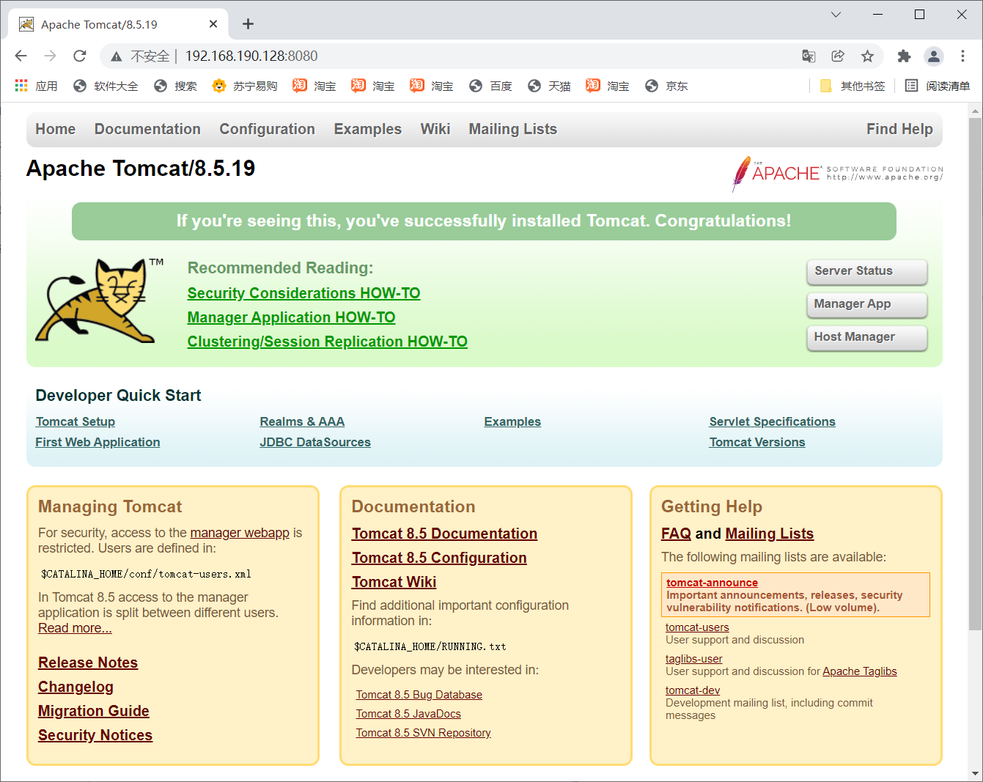Open the Documentation nav item

pyautogui.click(x=147, y=129)
